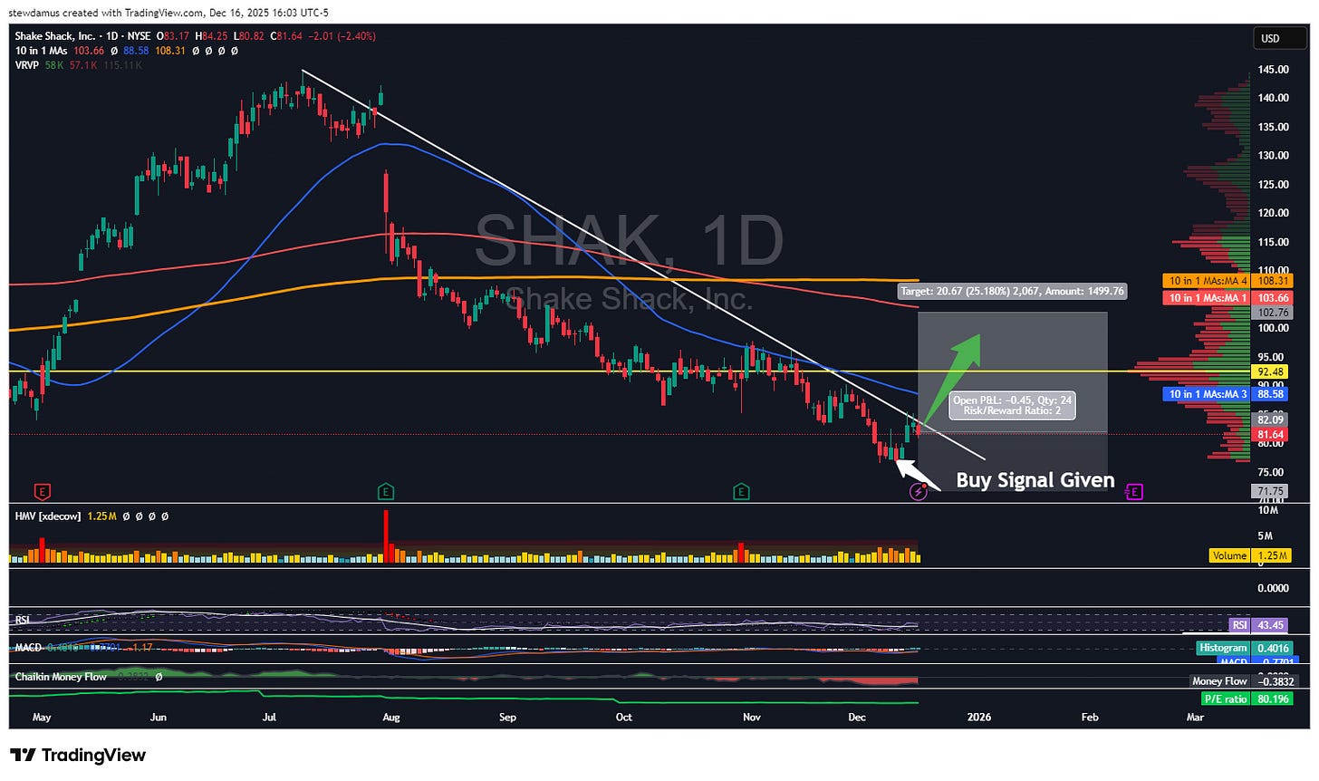The height and width of the screenshot is (781, 1319).
Task: Click the 120.00 price axis value
Action: (1273, 213)
